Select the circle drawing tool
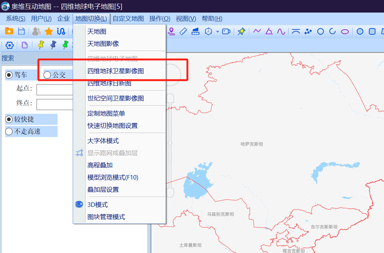This screenshot has width=384, height=253. [x=320, y=31]
